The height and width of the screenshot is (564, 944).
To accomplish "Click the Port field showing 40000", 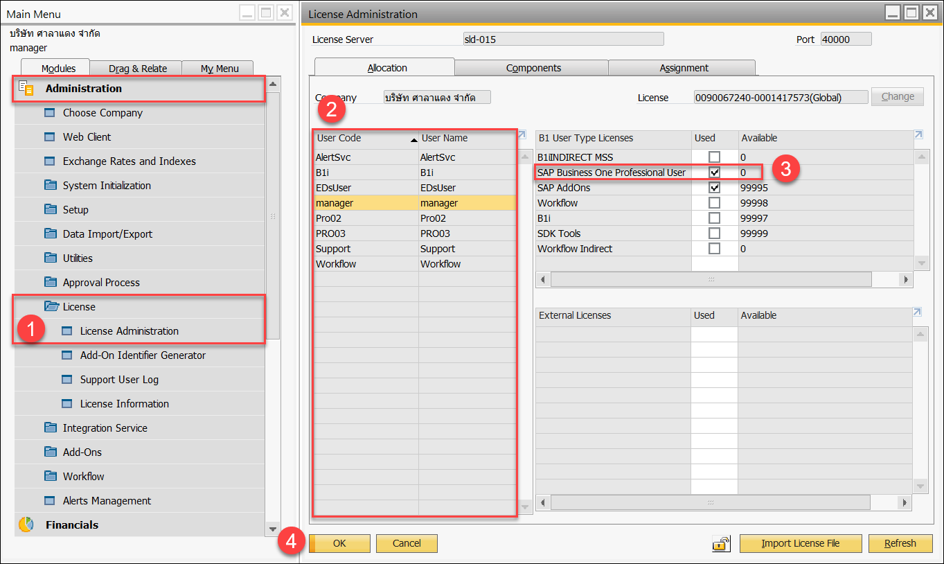I will click(x=846, y=39).
